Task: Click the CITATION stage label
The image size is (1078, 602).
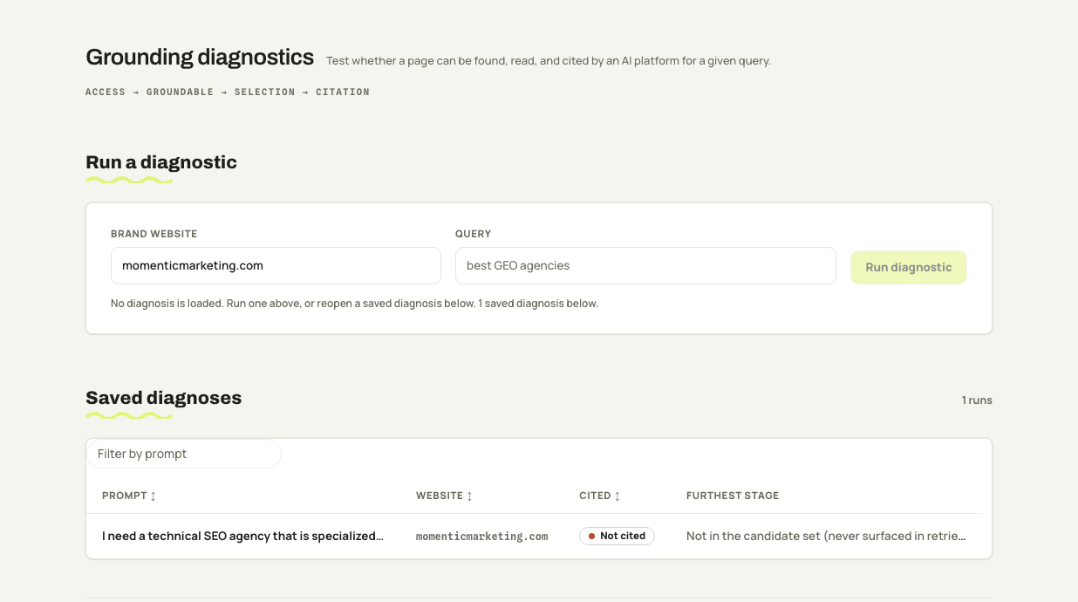Action: click(x=343, y=92)
